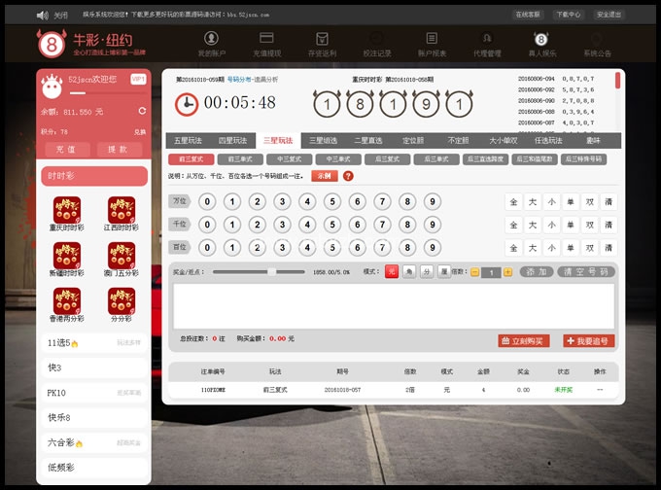Image resolution: width=661 pixels, height=490 pixels.
Task: Choose 分 betting mode
Action: [427, 271]
